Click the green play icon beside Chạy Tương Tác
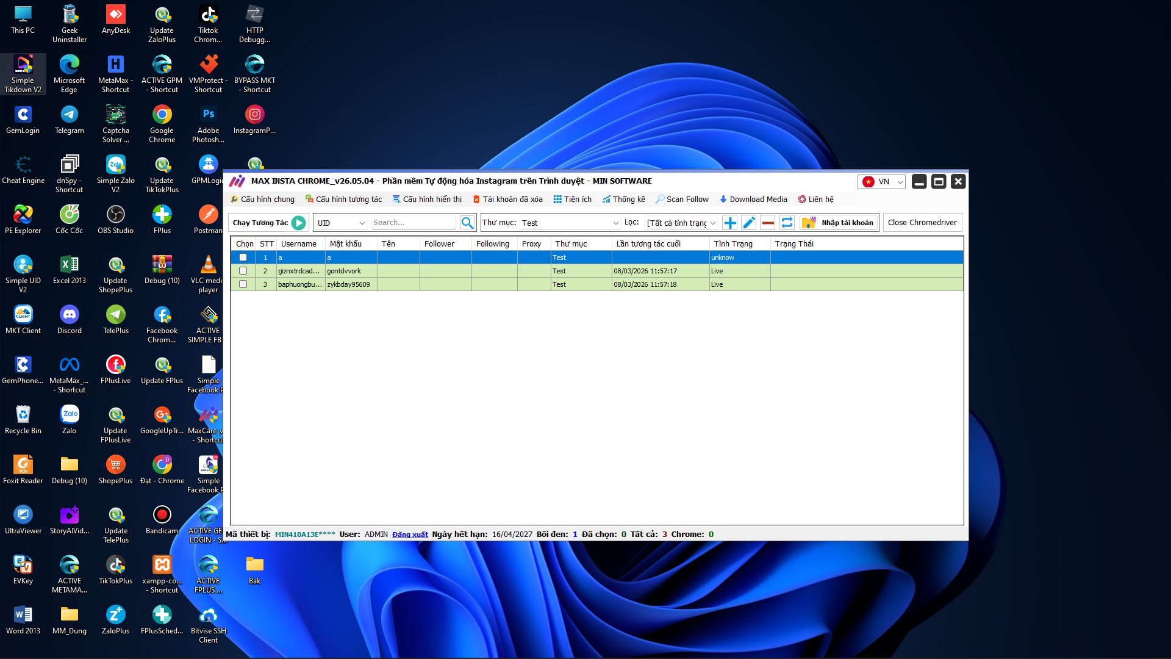 click(x=298, y=223)
